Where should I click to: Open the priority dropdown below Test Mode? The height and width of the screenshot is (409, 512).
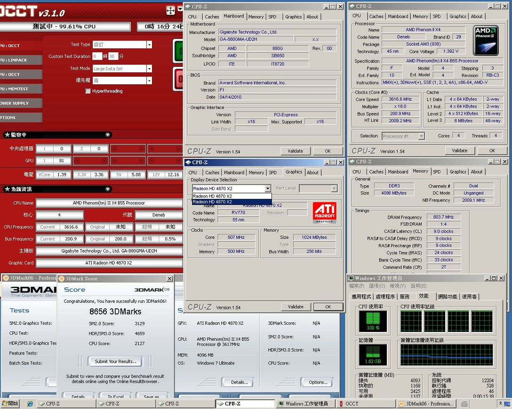(149, 80)
